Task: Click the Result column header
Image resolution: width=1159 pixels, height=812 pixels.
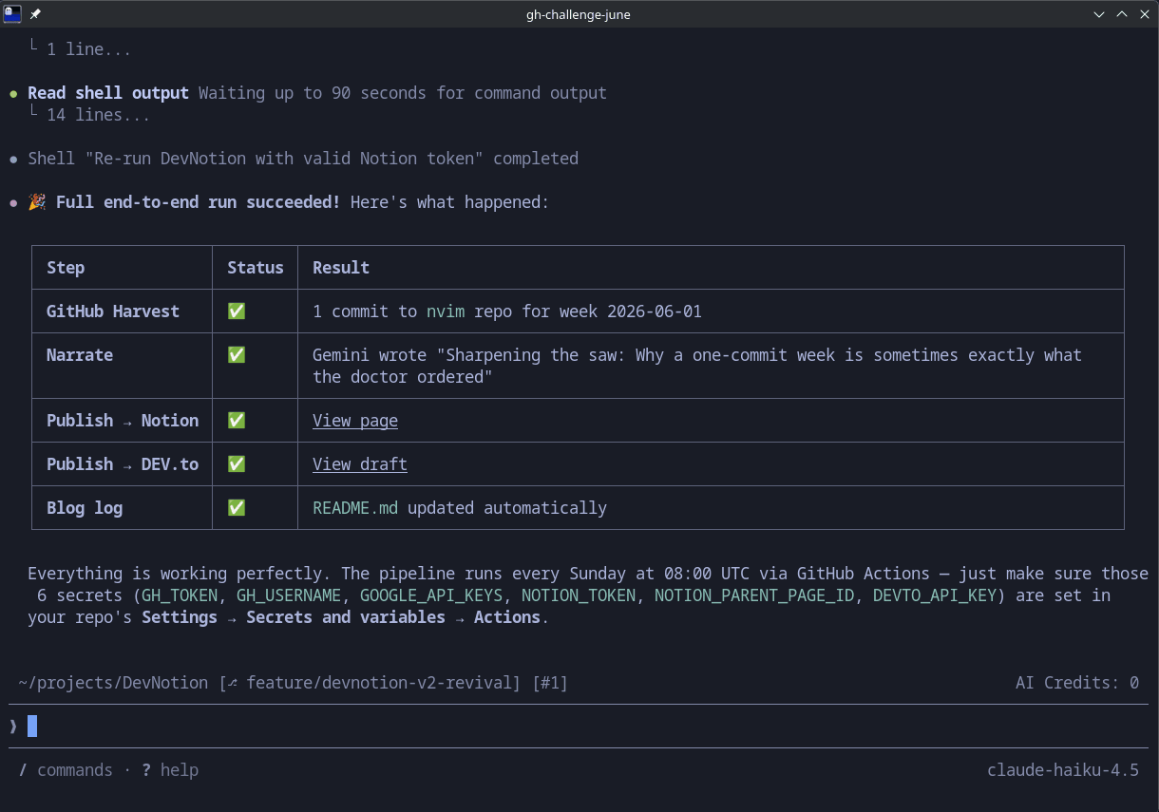Action: (x=341, y=268)
